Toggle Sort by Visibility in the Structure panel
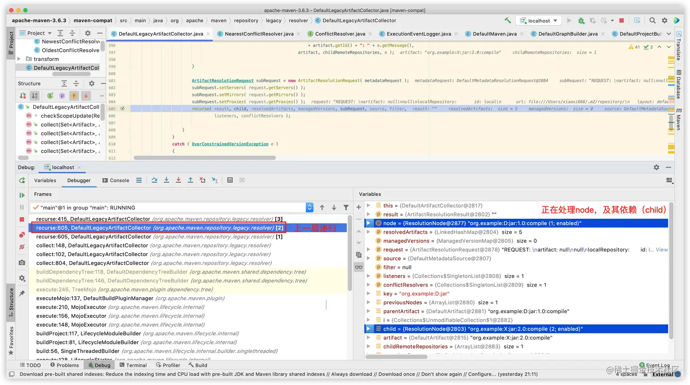The height and width of the screenshot is (385, 690). 23,96
